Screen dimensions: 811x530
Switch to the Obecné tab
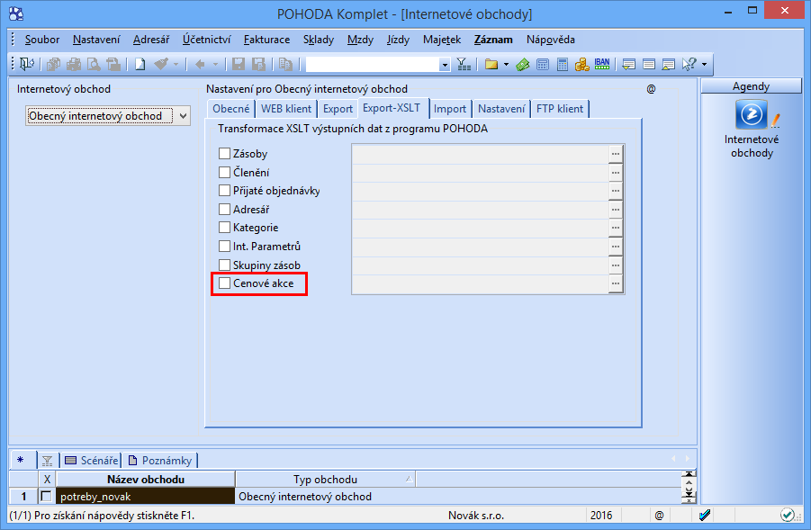[231, 109]
